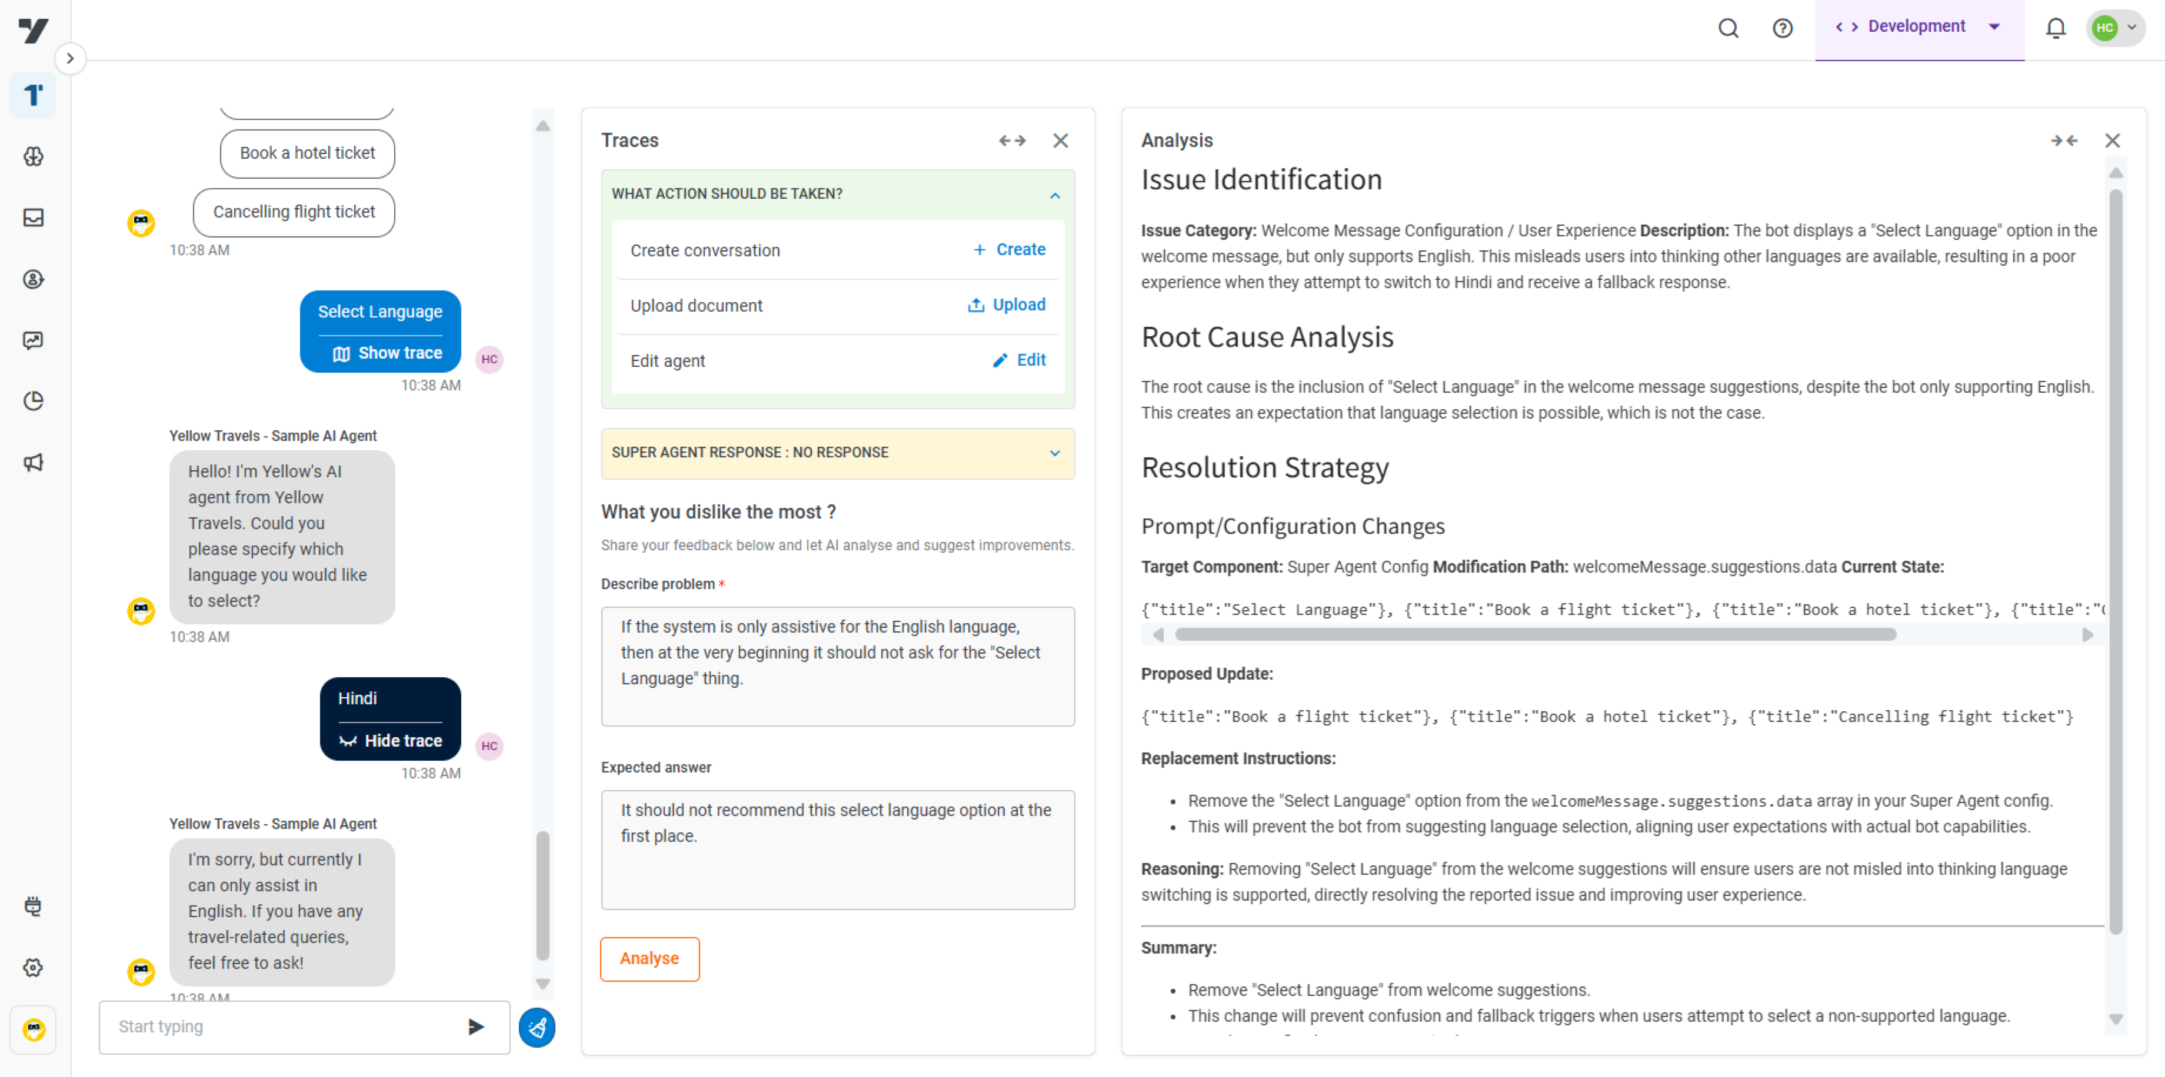Open the user profile circle icon in sidebar
This screenshot has height=1077, width=2165.
click(34, 279)
